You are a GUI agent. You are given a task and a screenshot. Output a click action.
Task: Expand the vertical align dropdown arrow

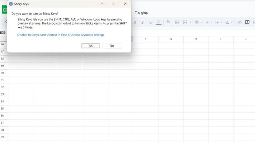tap(211, 22)
